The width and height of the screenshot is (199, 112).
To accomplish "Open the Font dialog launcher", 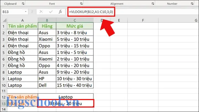I will click(x=81, y=4).
